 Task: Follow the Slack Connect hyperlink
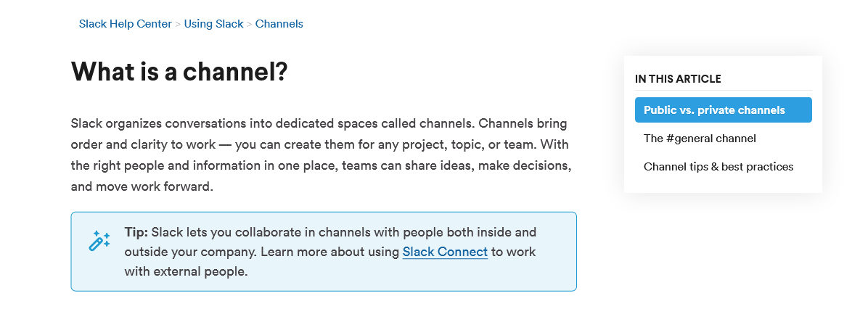pyautogui.click(x=445, y=252)
